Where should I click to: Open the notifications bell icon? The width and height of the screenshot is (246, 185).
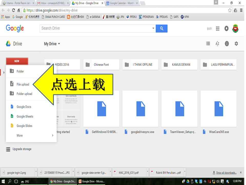coord(226,29)
